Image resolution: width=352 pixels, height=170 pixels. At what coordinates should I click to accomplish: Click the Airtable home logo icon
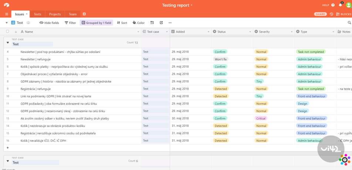6,5
